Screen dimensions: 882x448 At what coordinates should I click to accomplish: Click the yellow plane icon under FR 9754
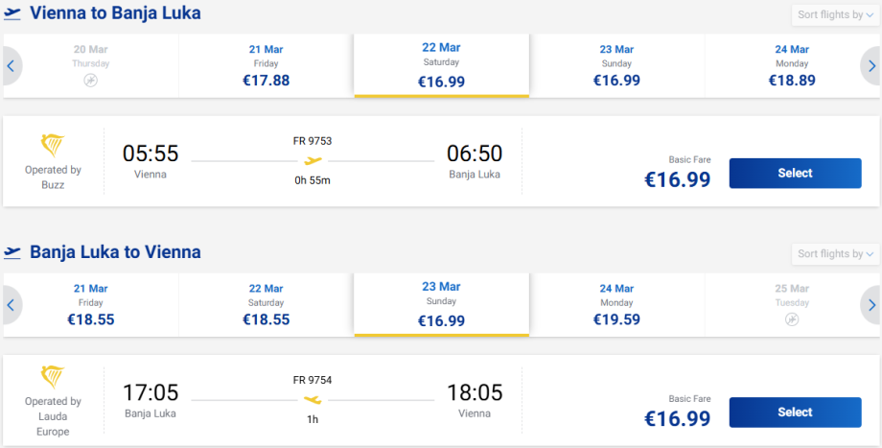313,399
